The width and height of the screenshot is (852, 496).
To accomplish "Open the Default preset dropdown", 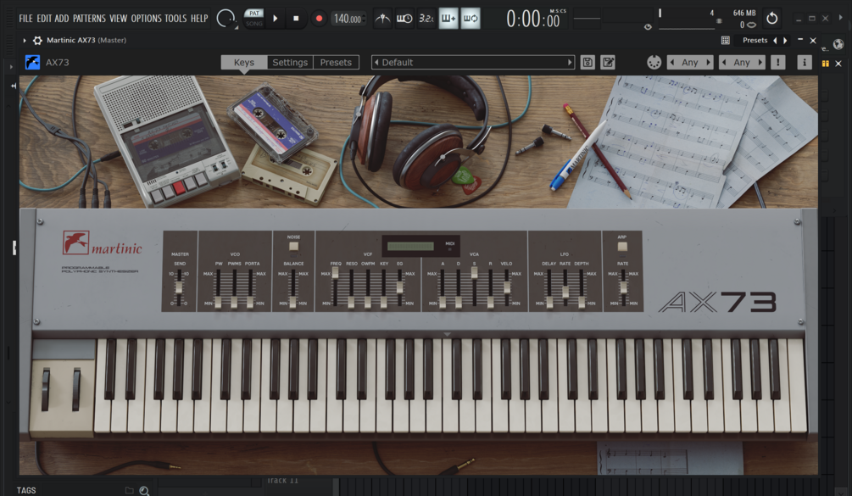I will [x=473, y=63].
